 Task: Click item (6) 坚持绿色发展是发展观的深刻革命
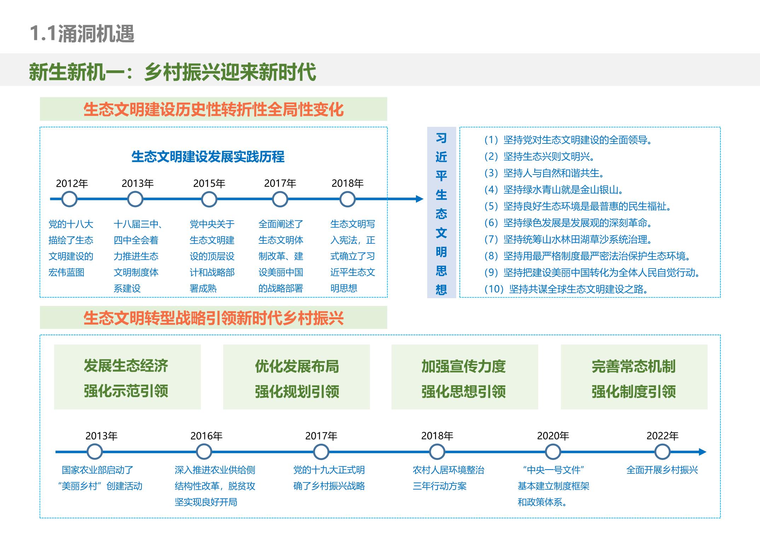click(x=568, y=223)
